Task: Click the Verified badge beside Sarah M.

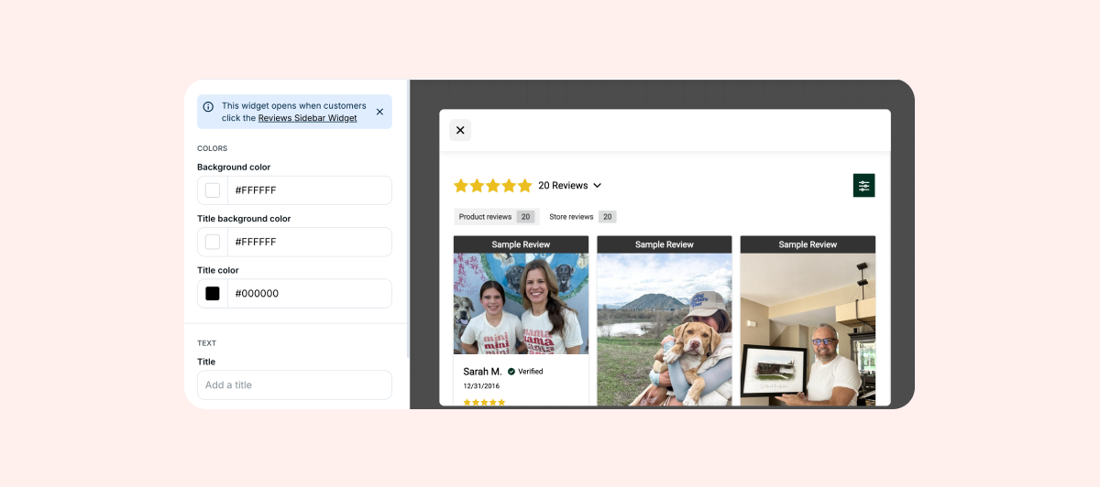Action: click(x=524, y=372)
